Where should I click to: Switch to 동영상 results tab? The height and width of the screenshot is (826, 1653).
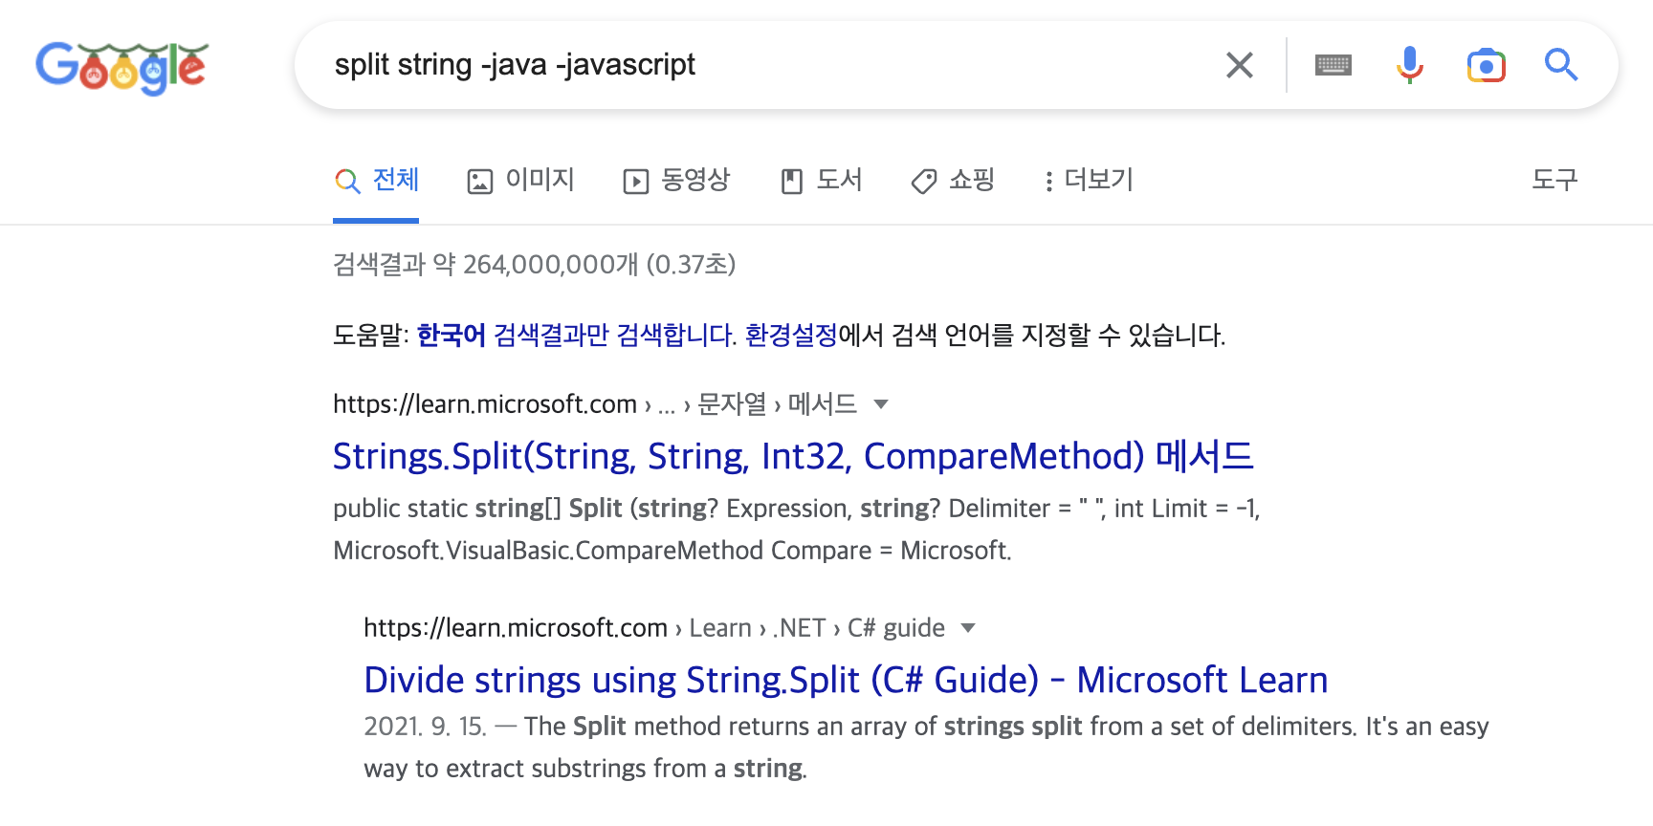(x=676, y=180)
